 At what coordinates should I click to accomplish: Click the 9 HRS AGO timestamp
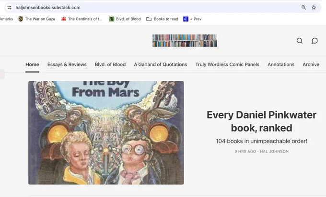(245, 152)
